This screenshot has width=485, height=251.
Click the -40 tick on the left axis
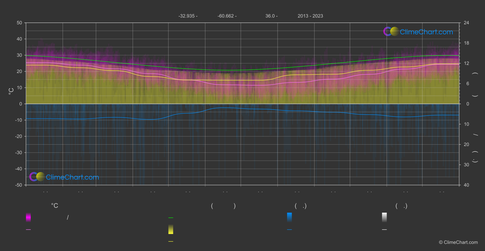pos(19,169)
